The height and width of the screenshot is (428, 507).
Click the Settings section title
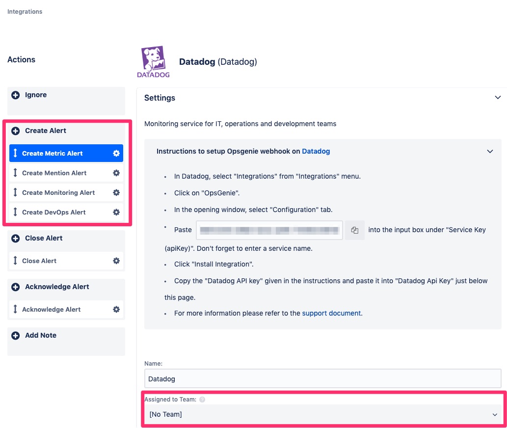(160, 98)
